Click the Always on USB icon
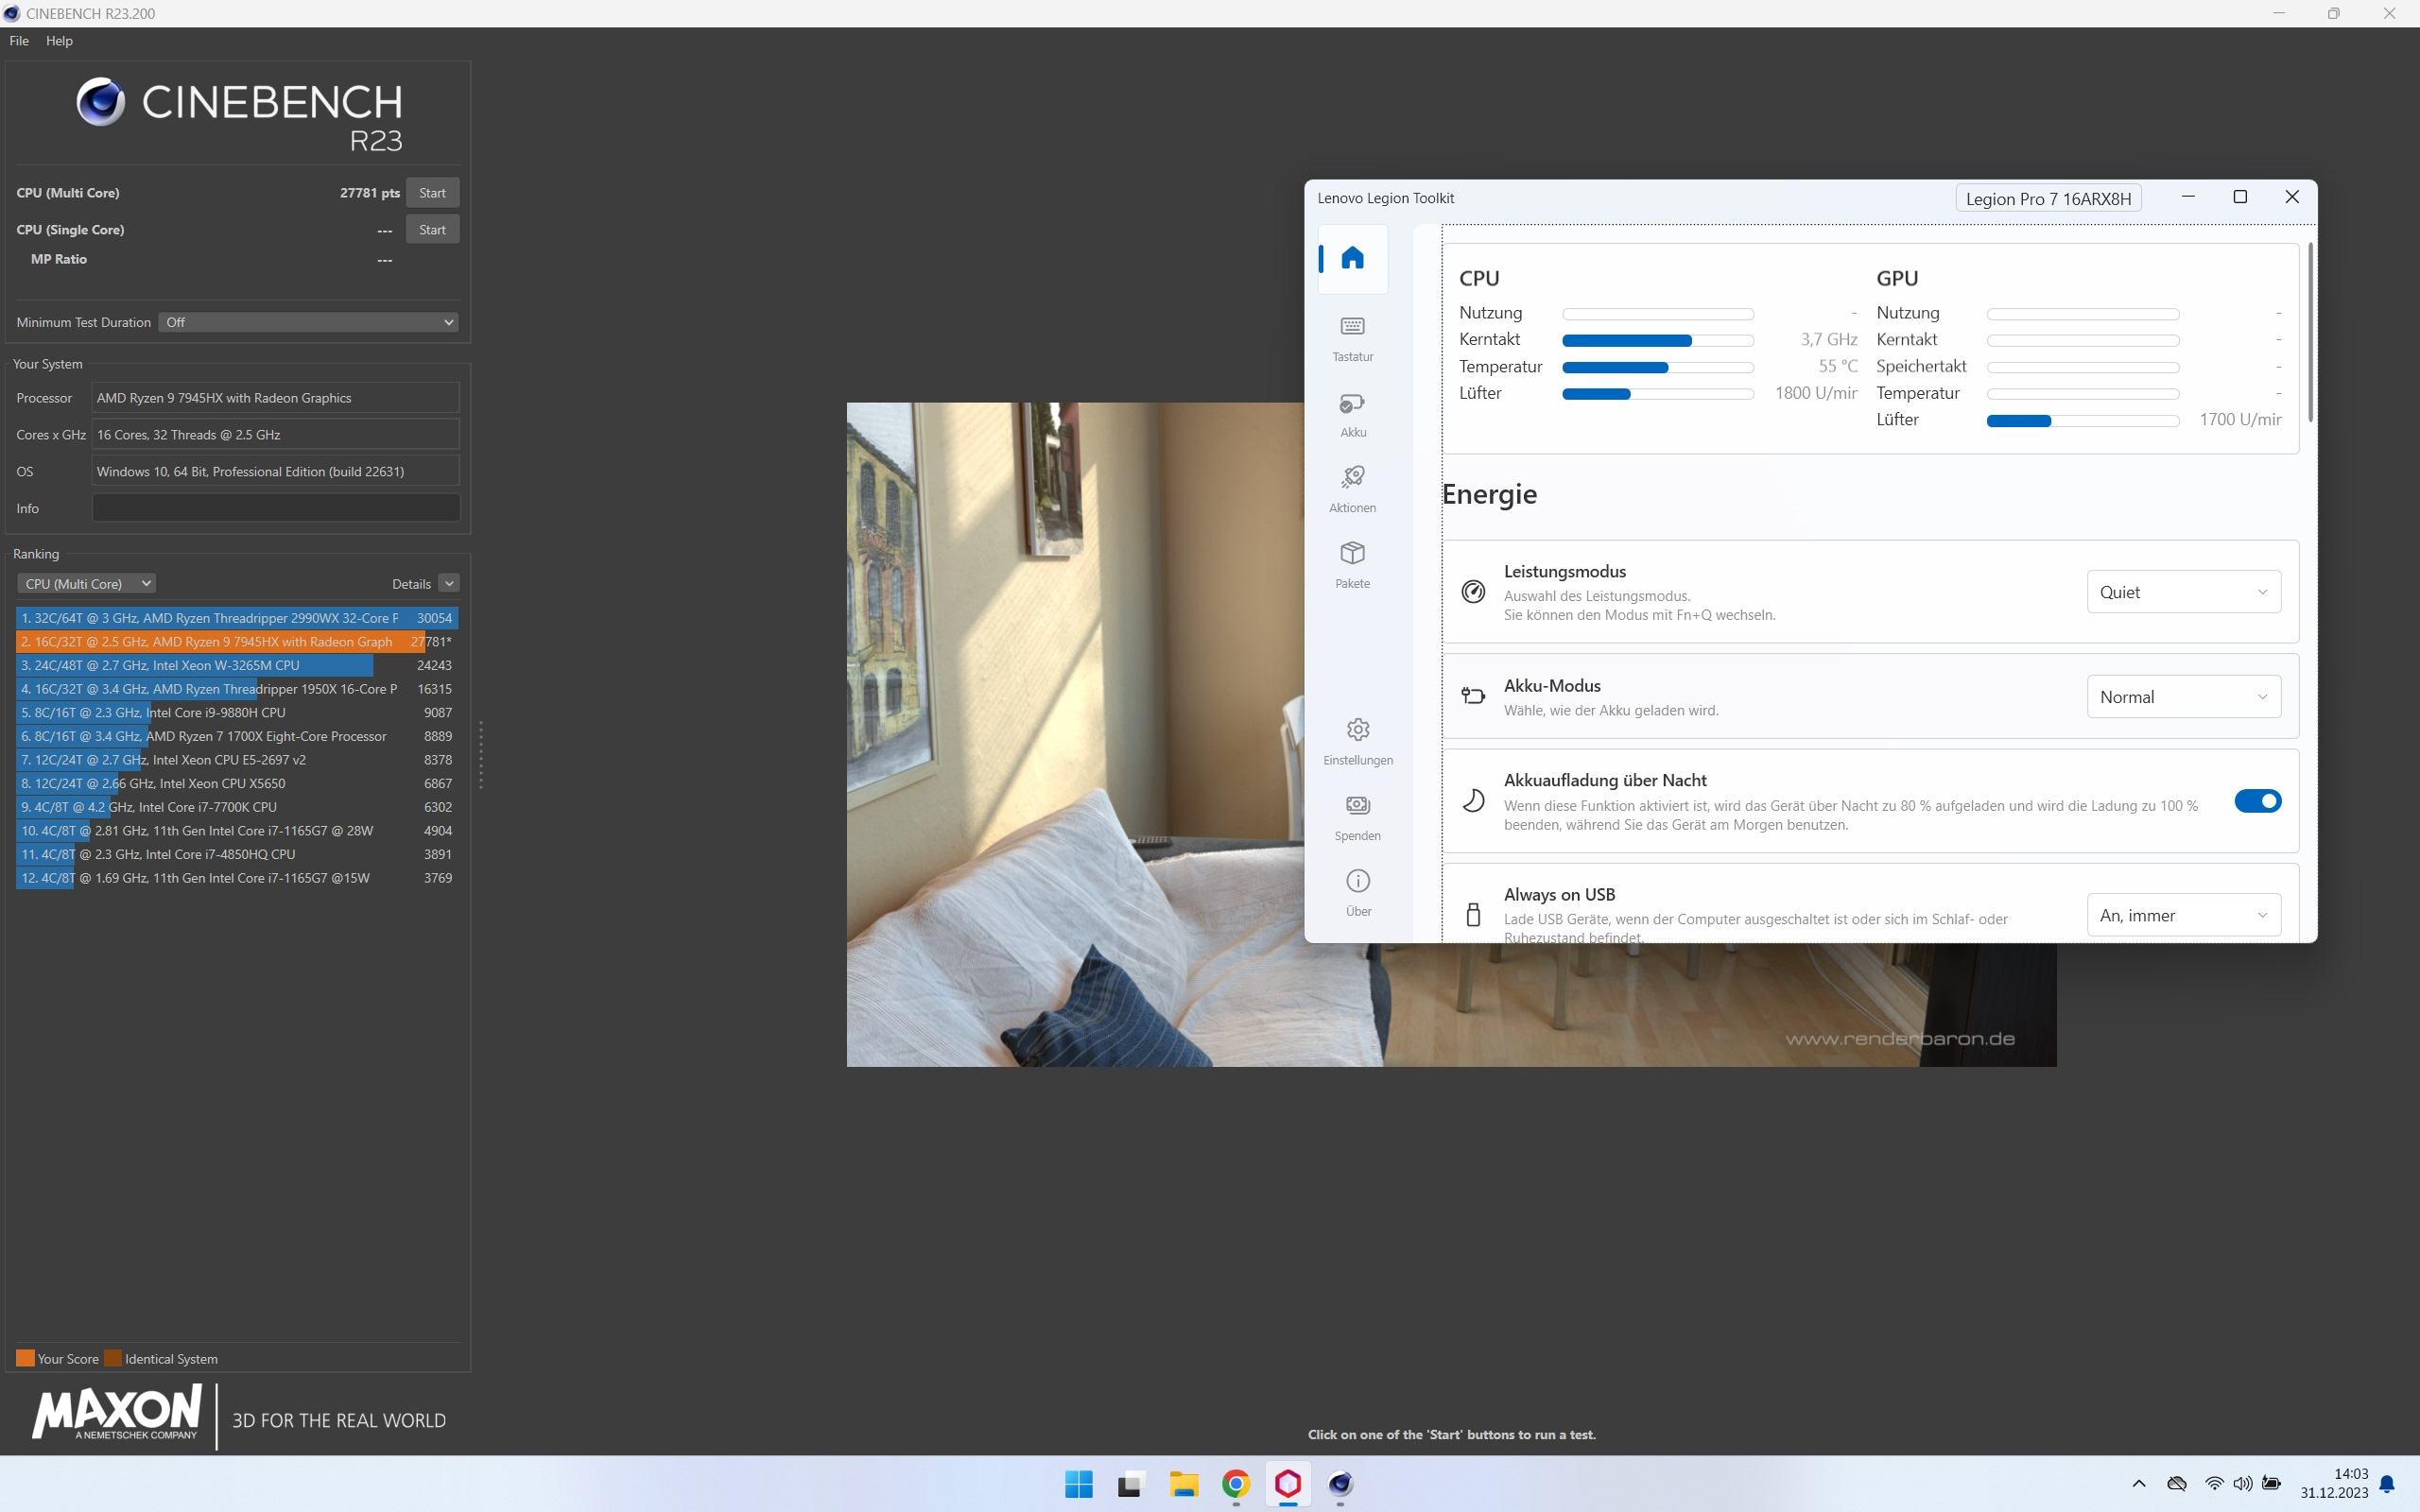Image resolution: width=2420 pixels, height=1512 pixels. point(1473,915)
